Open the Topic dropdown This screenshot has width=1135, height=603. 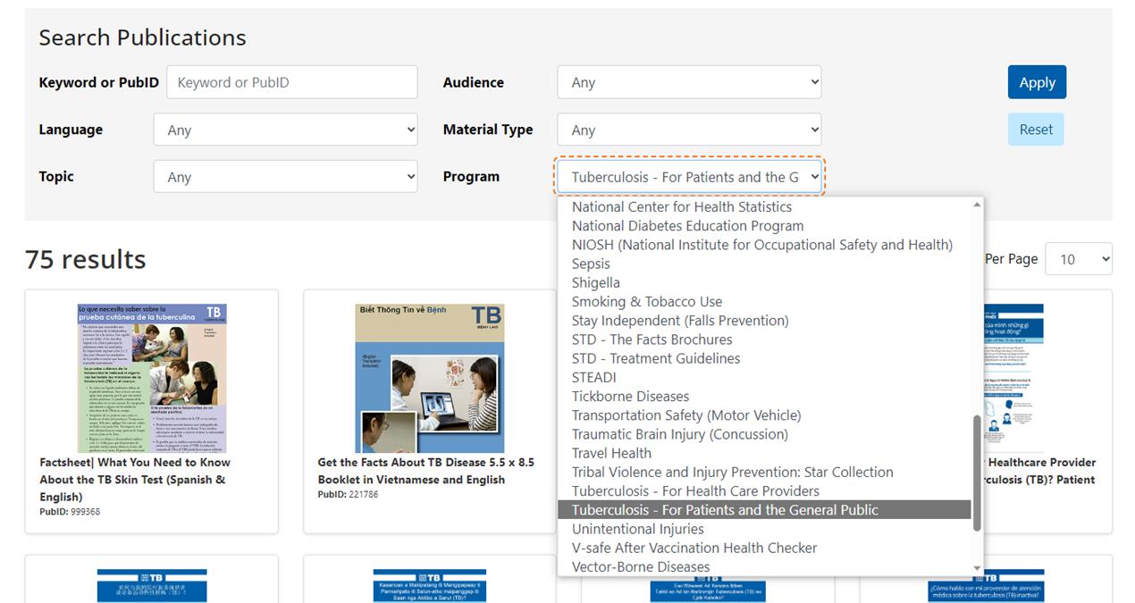pyautogui.click(x=285, y=177)
